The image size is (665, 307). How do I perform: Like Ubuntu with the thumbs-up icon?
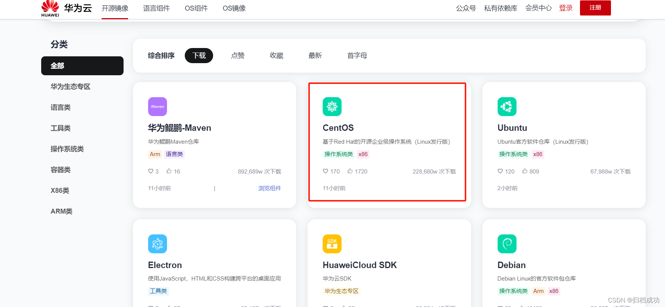coord(525,171)
